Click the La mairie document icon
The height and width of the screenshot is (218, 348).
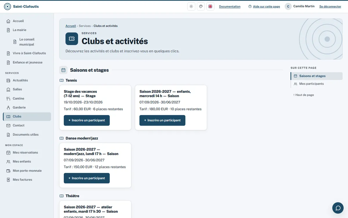[8, 30]
